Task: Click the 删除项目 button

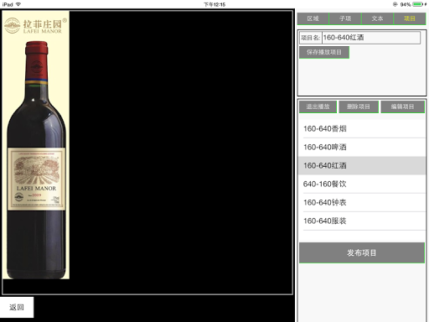Action: point(359,106)
